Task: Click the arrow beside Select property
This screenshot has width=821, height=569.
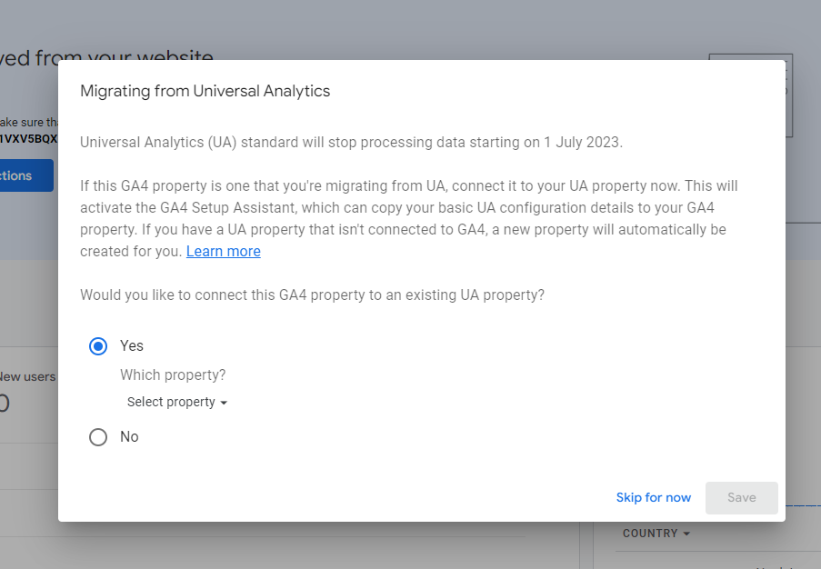Action: (x=224, y=403)
